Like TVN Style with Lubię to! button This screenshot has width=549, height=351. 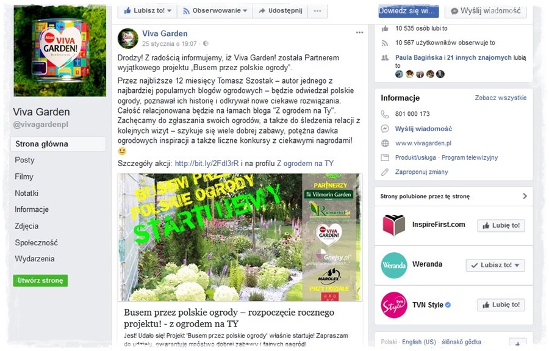click(501, 305)
